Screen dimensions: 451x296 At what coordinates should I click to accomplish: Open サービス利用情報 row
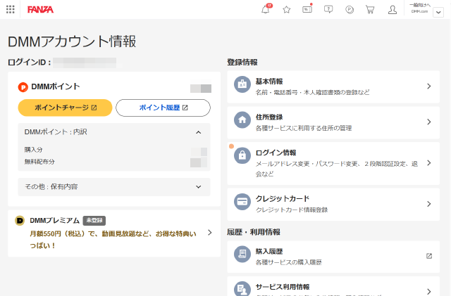[333, 286]
